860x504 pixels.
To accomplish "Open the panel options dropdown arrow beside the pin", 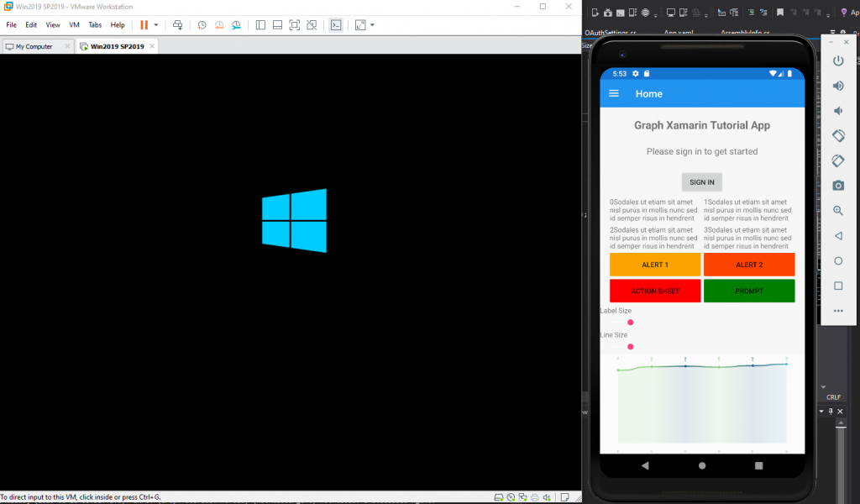I will pos(821,412).
